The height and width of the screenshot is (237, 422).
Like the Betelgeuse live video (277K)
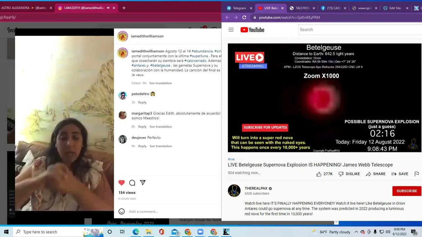click(324, 174)
